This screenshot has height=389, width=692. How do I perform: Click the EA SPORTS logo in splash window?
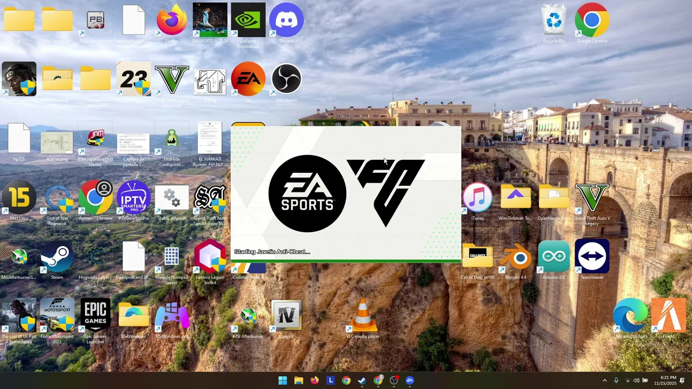(x=307, y=193)
